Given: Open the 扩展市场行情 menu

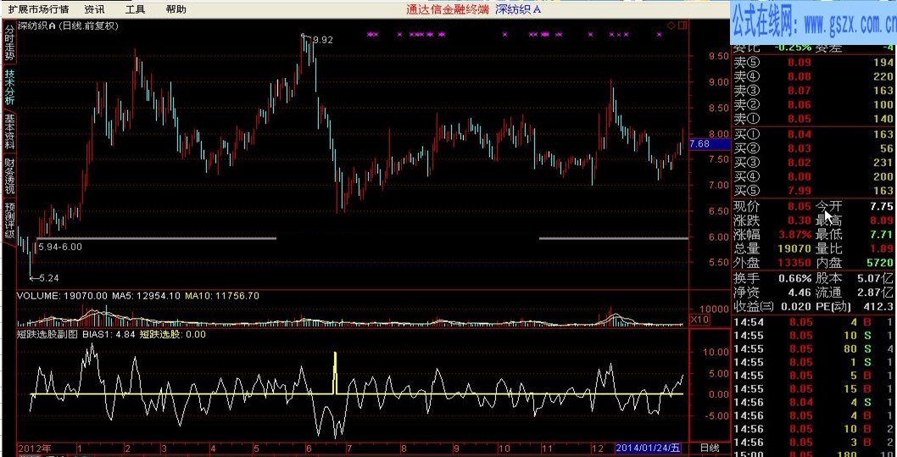Looking at the screenshot, I should (x=38, y=9).
